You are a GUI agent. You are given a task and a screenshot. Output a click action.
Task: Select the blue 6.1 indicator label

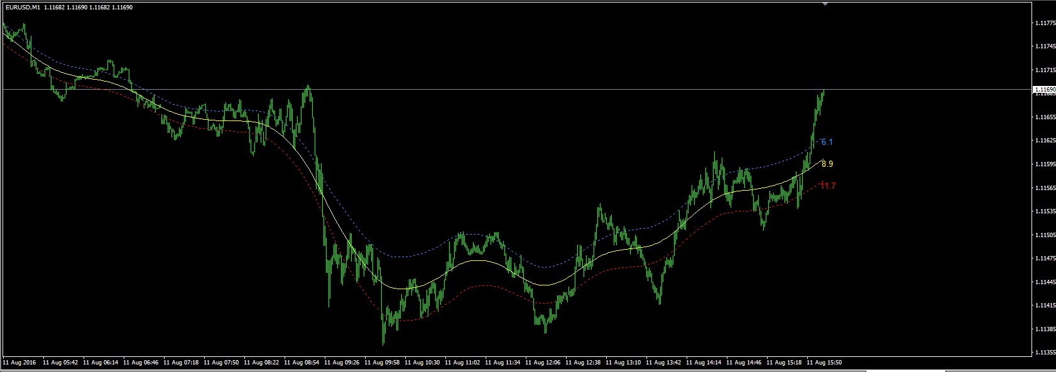[x=827, y=142]
